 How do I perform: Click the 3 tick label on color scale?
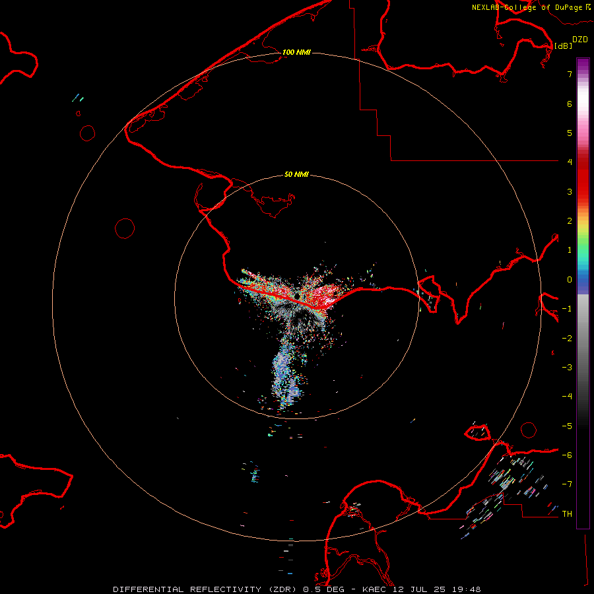(x=570, y=191)
